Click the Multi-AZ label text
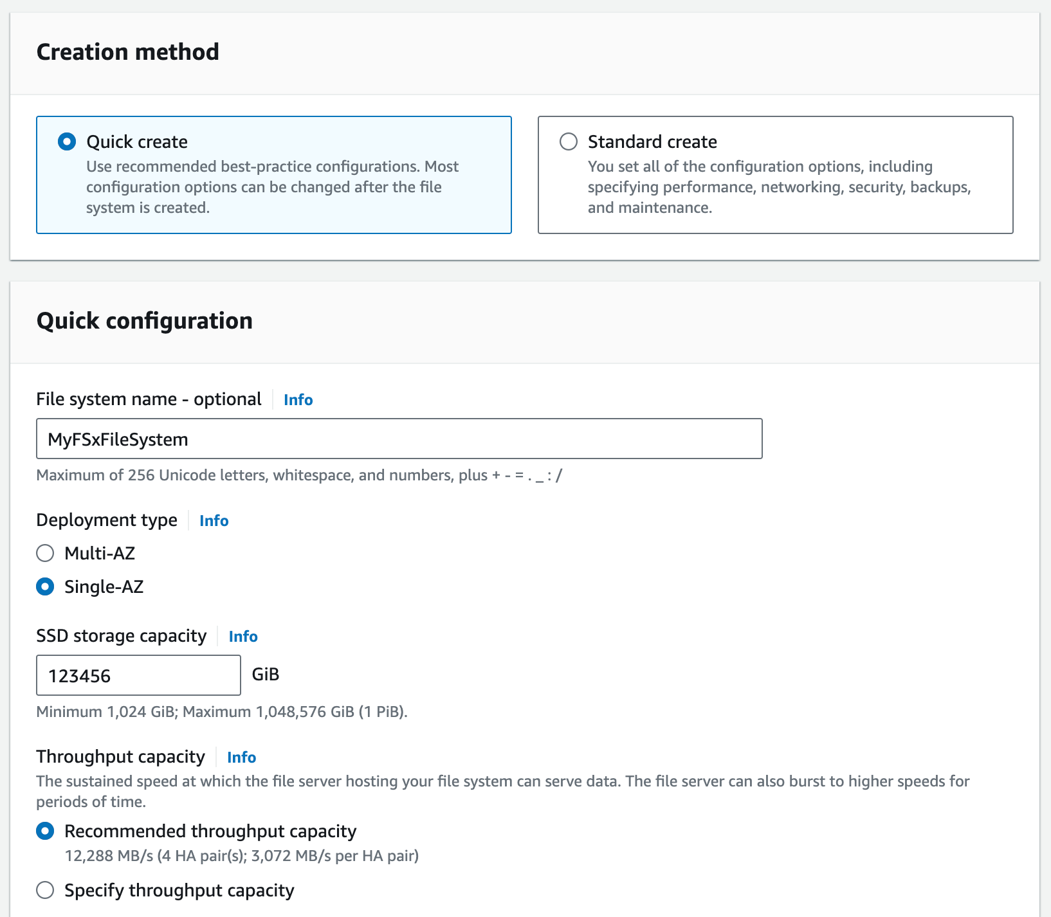Viewport: 1051px width, 917px height. (100, 553)
